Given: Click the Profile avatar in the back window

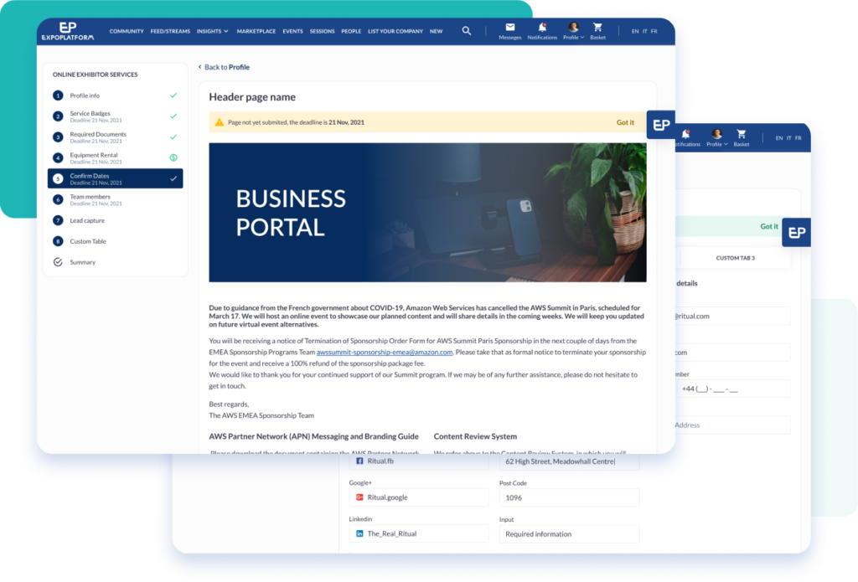Looking at the screenshot, I should tap(716, 134).
